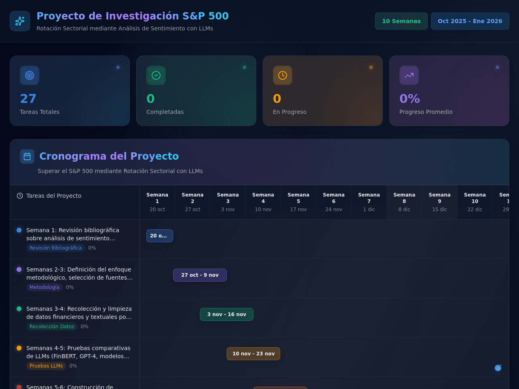519x389 pixels.
Task: Click the Semana 1 20 oct column header
Action: click(157, 202)
